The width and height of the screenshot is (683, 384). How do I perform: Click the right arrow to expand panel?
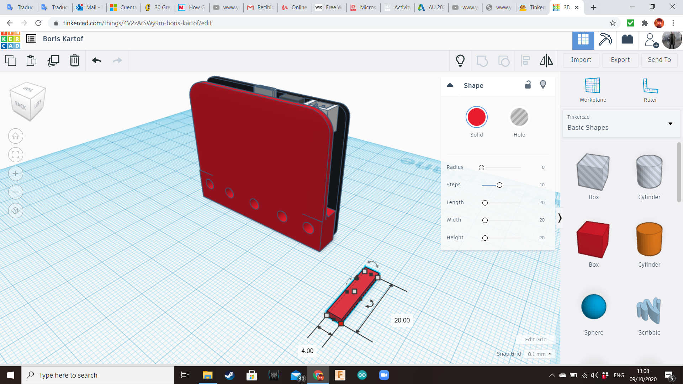tap(559, 218)
